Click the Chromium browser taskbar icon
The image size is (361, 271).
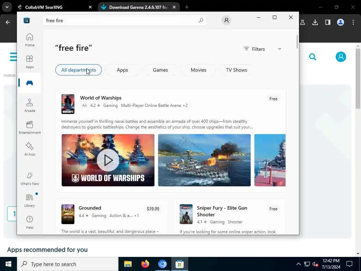[x=162, y=264]
